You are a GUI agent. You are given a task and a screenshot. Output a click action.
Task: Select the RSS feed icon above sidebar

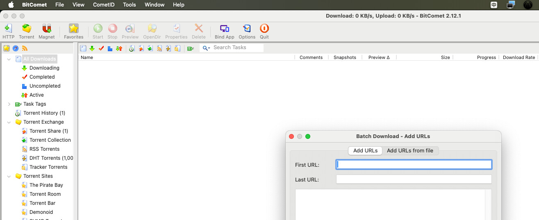25,48
